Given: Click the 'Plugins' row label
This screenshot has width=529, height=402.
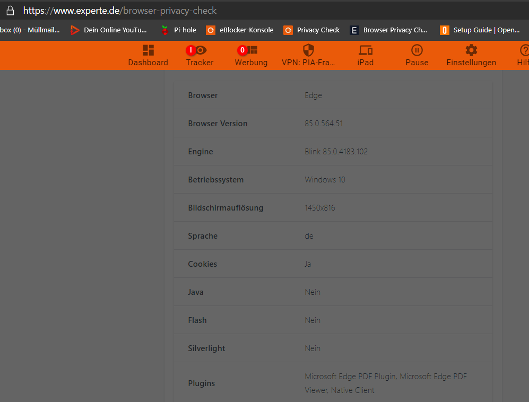Looking at the screenshot, I should [x=202, y=383].
